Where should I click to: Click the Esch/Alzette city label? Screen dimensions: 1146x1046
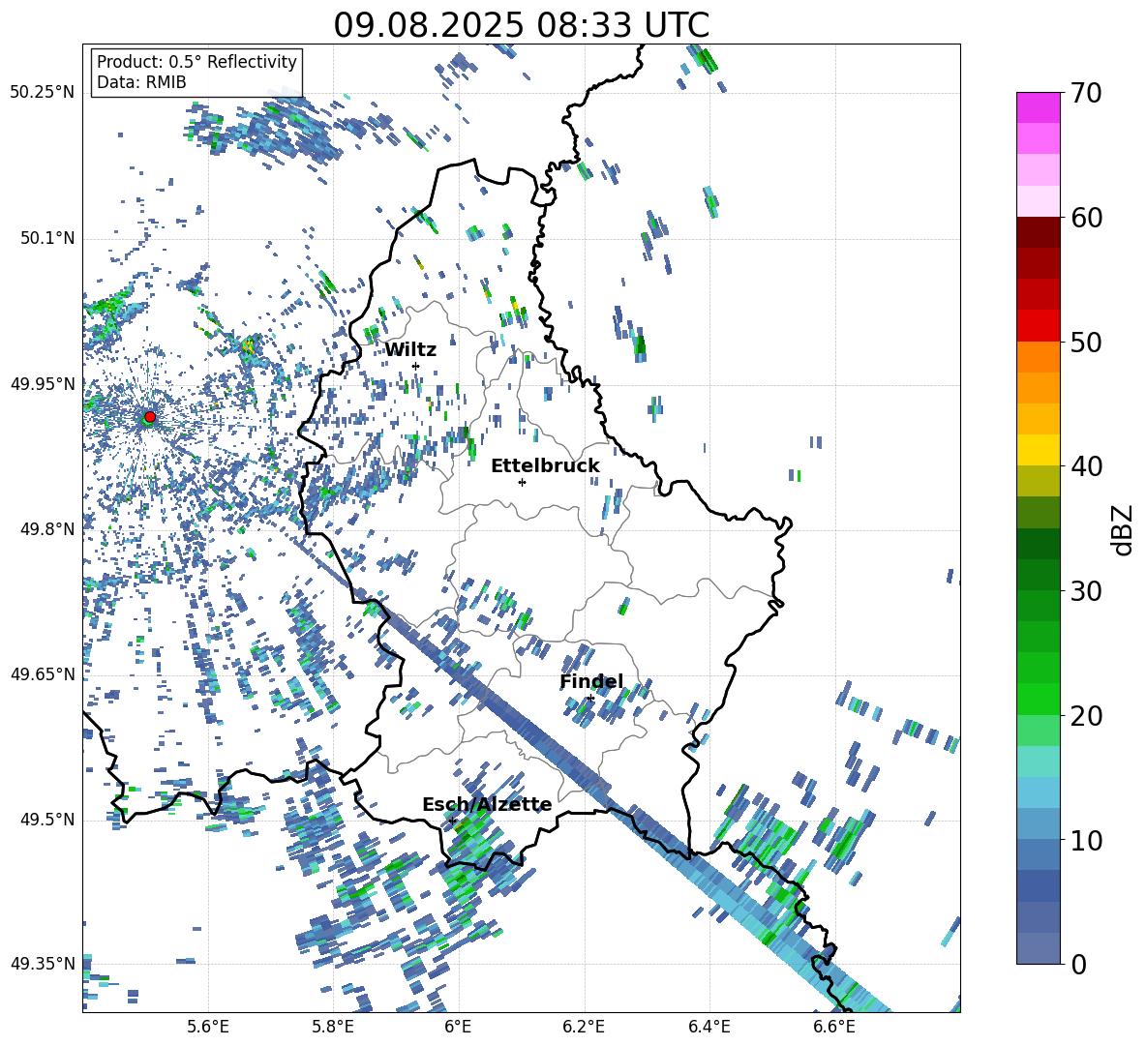487,805
